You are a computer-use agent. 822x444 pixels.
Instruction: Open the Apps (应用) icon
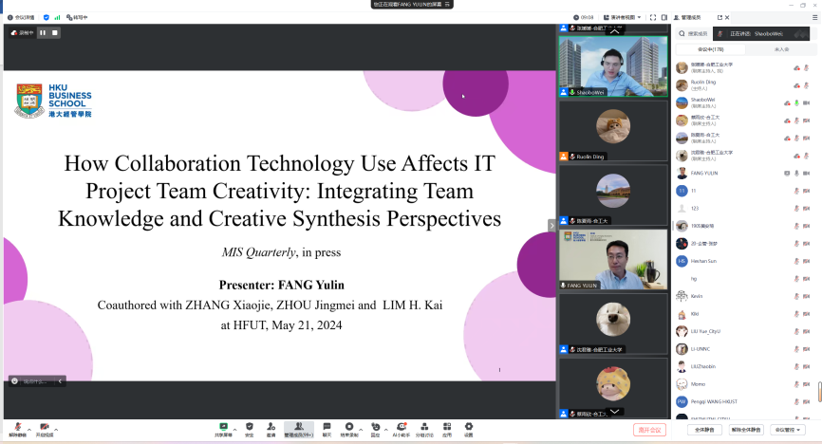click(446, 429)
